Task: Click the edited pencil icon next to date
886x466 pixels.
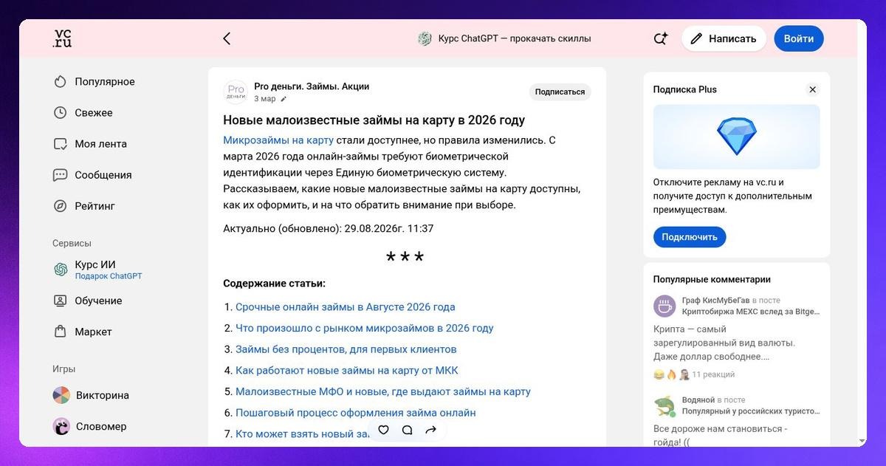Action: click(x=284, y=99)
